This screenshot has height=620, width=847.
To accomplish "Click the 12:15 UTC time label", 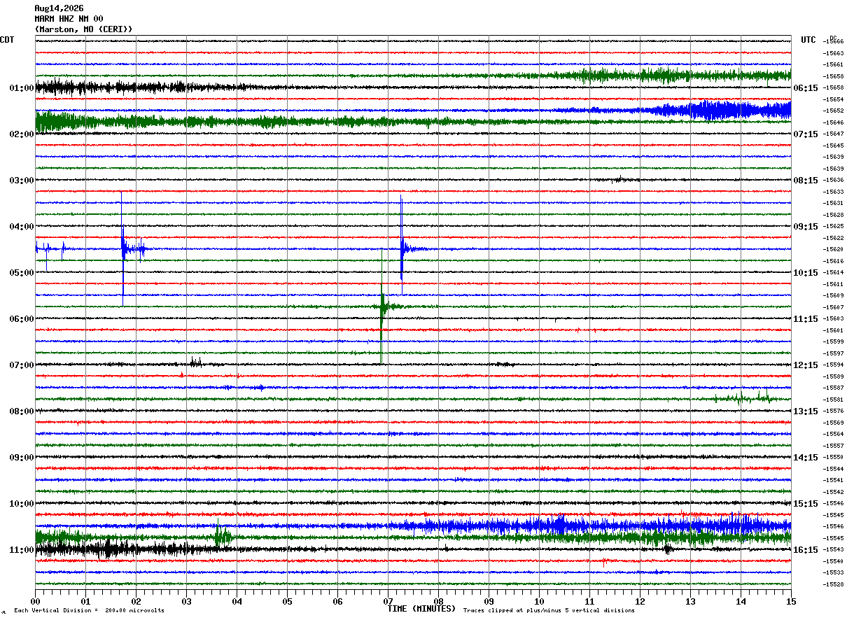I will [x=806, y=365].
